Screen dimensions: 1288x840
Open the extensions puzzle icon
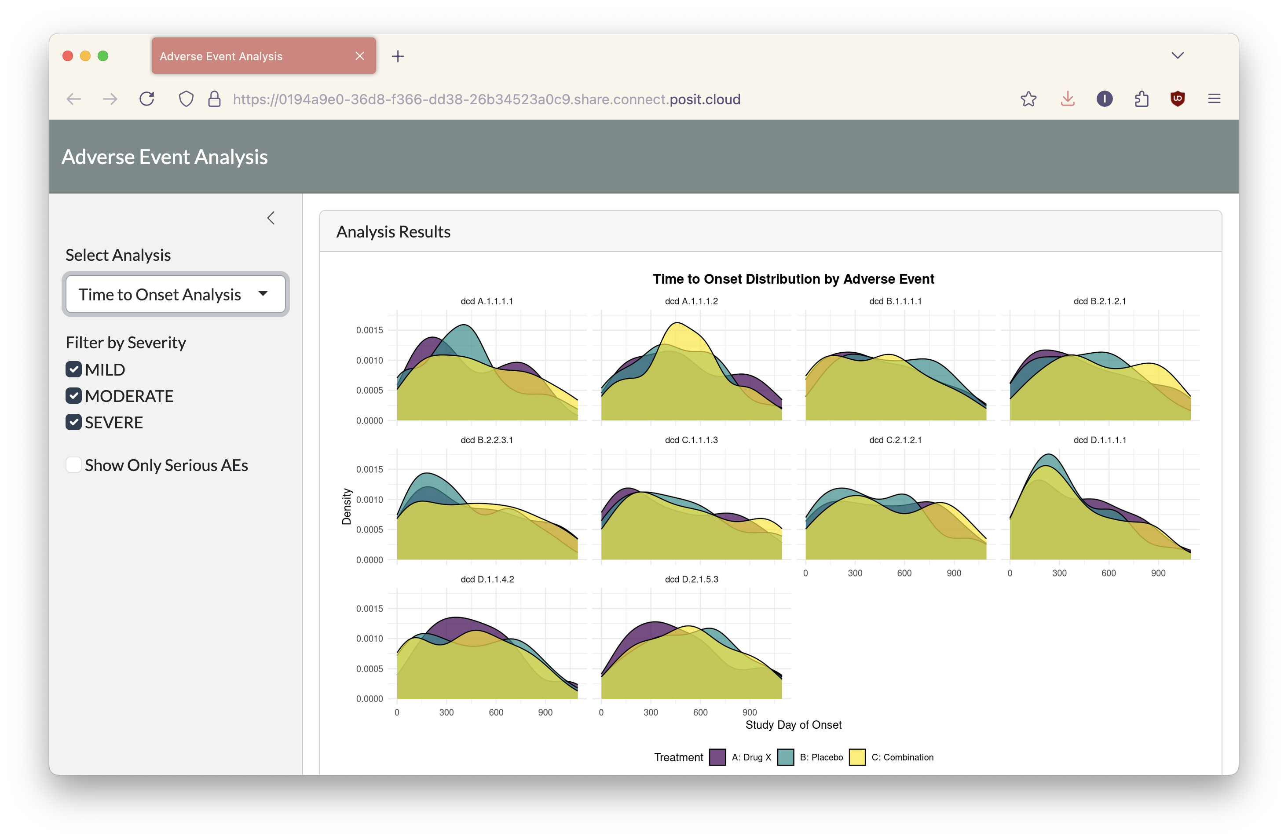click(1142, 99)
